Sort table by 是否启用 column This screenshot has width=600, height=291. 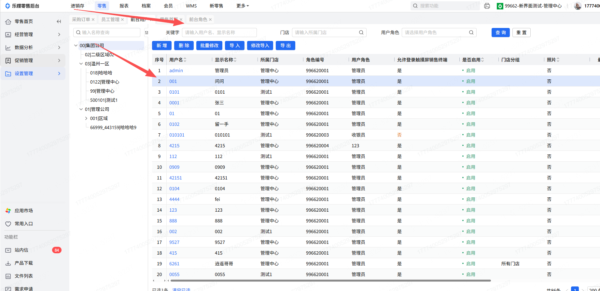(x=482, y=60)
